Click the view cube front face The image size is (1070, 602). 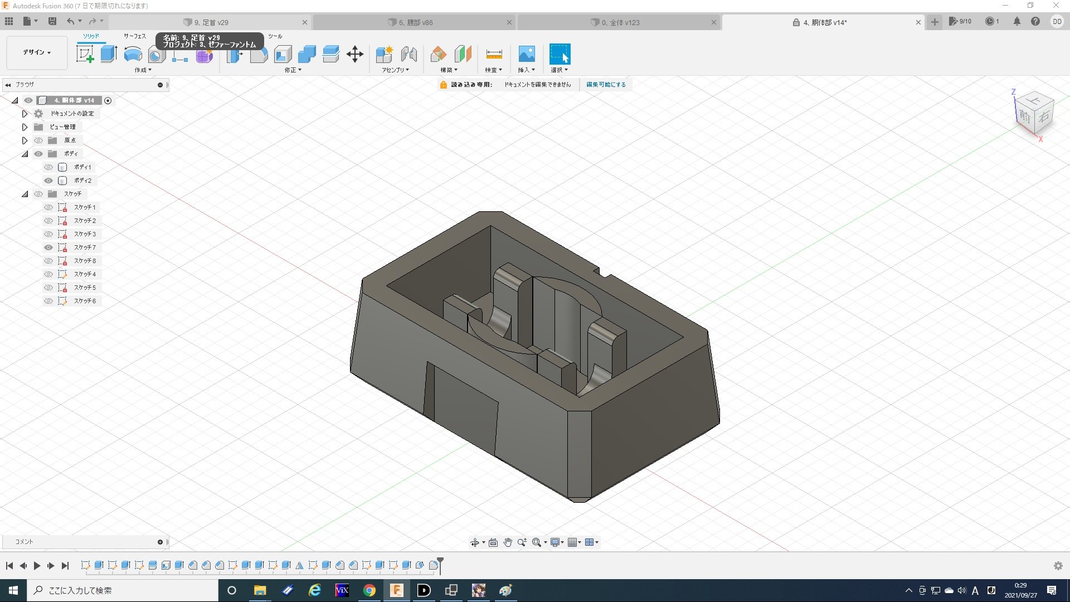(1024, 116)
